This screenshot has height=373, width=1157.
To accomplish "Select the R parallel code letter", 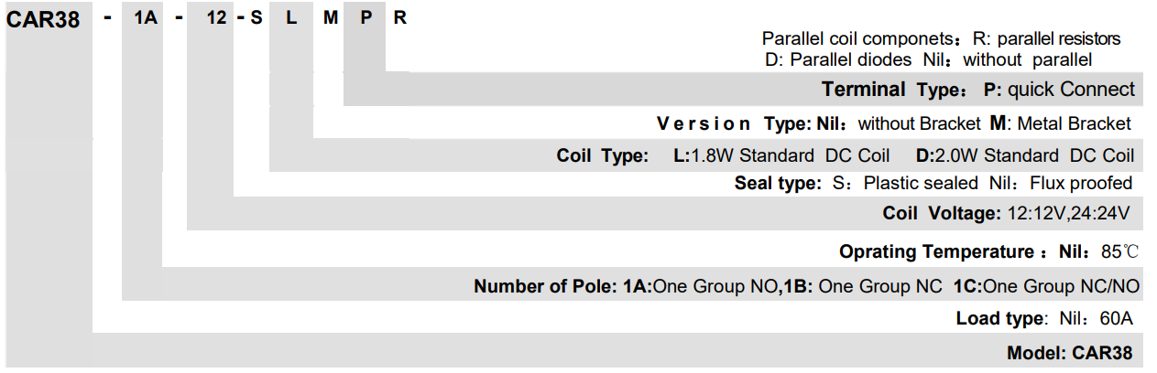I will [x=400, y=19].
